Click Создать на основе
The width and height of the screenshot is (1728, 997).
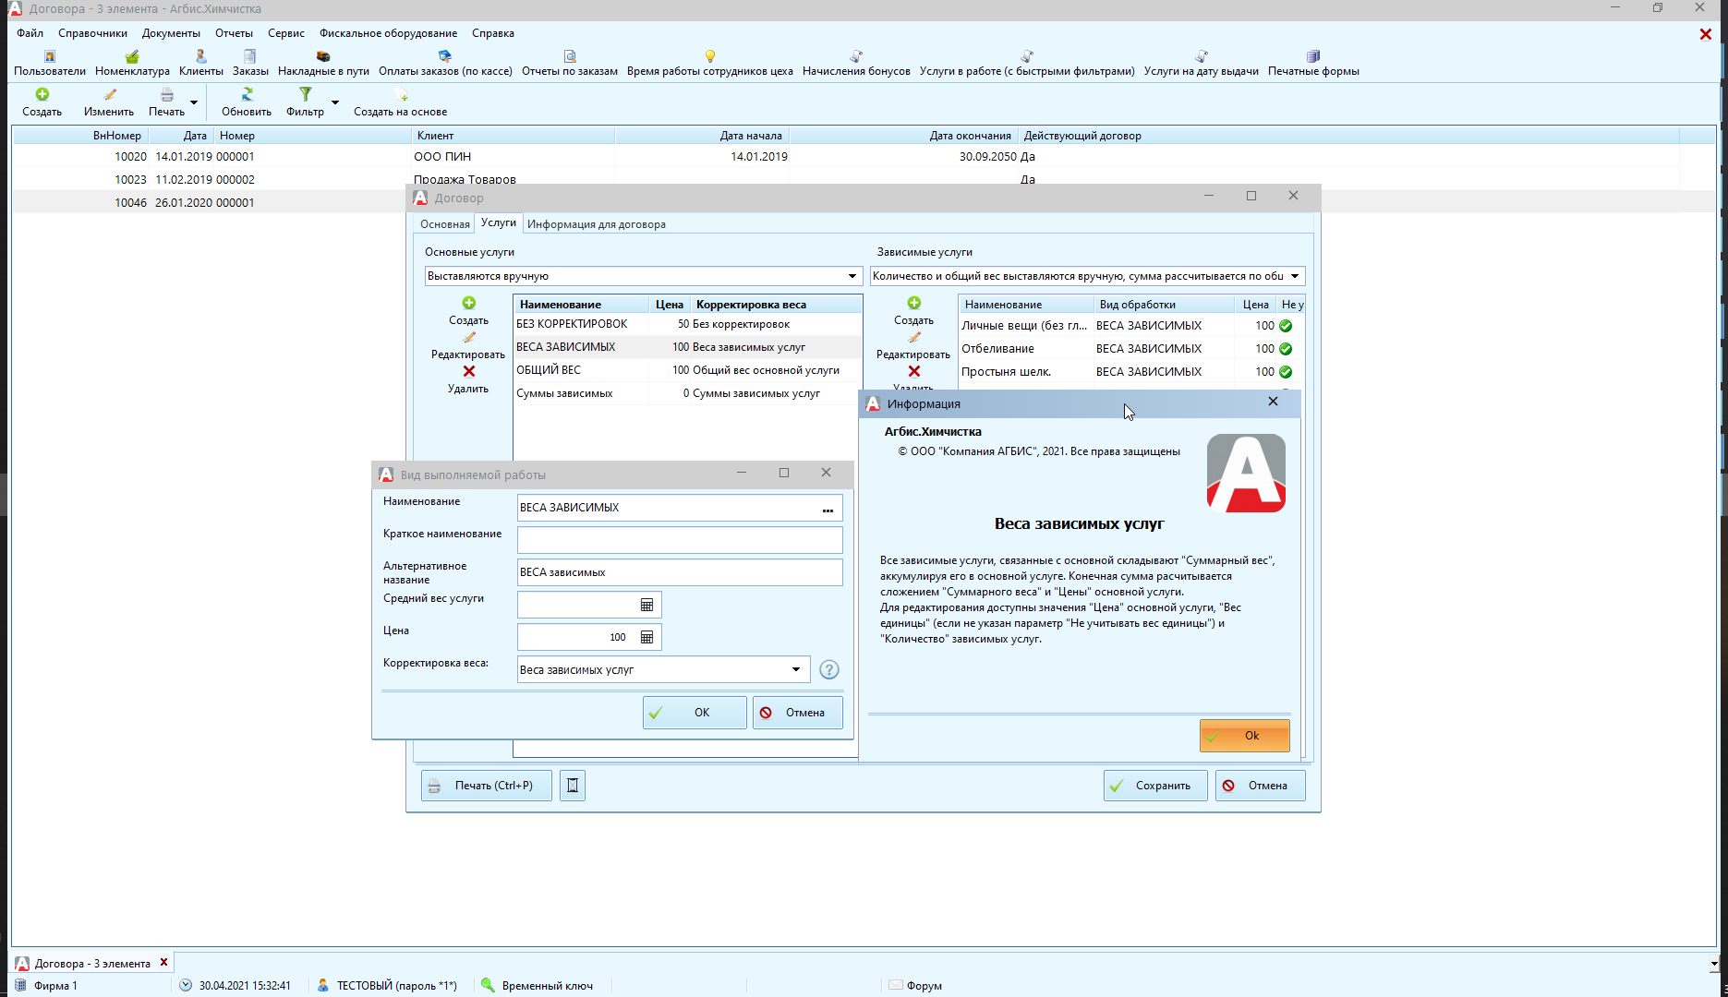[x=401, y=102]
